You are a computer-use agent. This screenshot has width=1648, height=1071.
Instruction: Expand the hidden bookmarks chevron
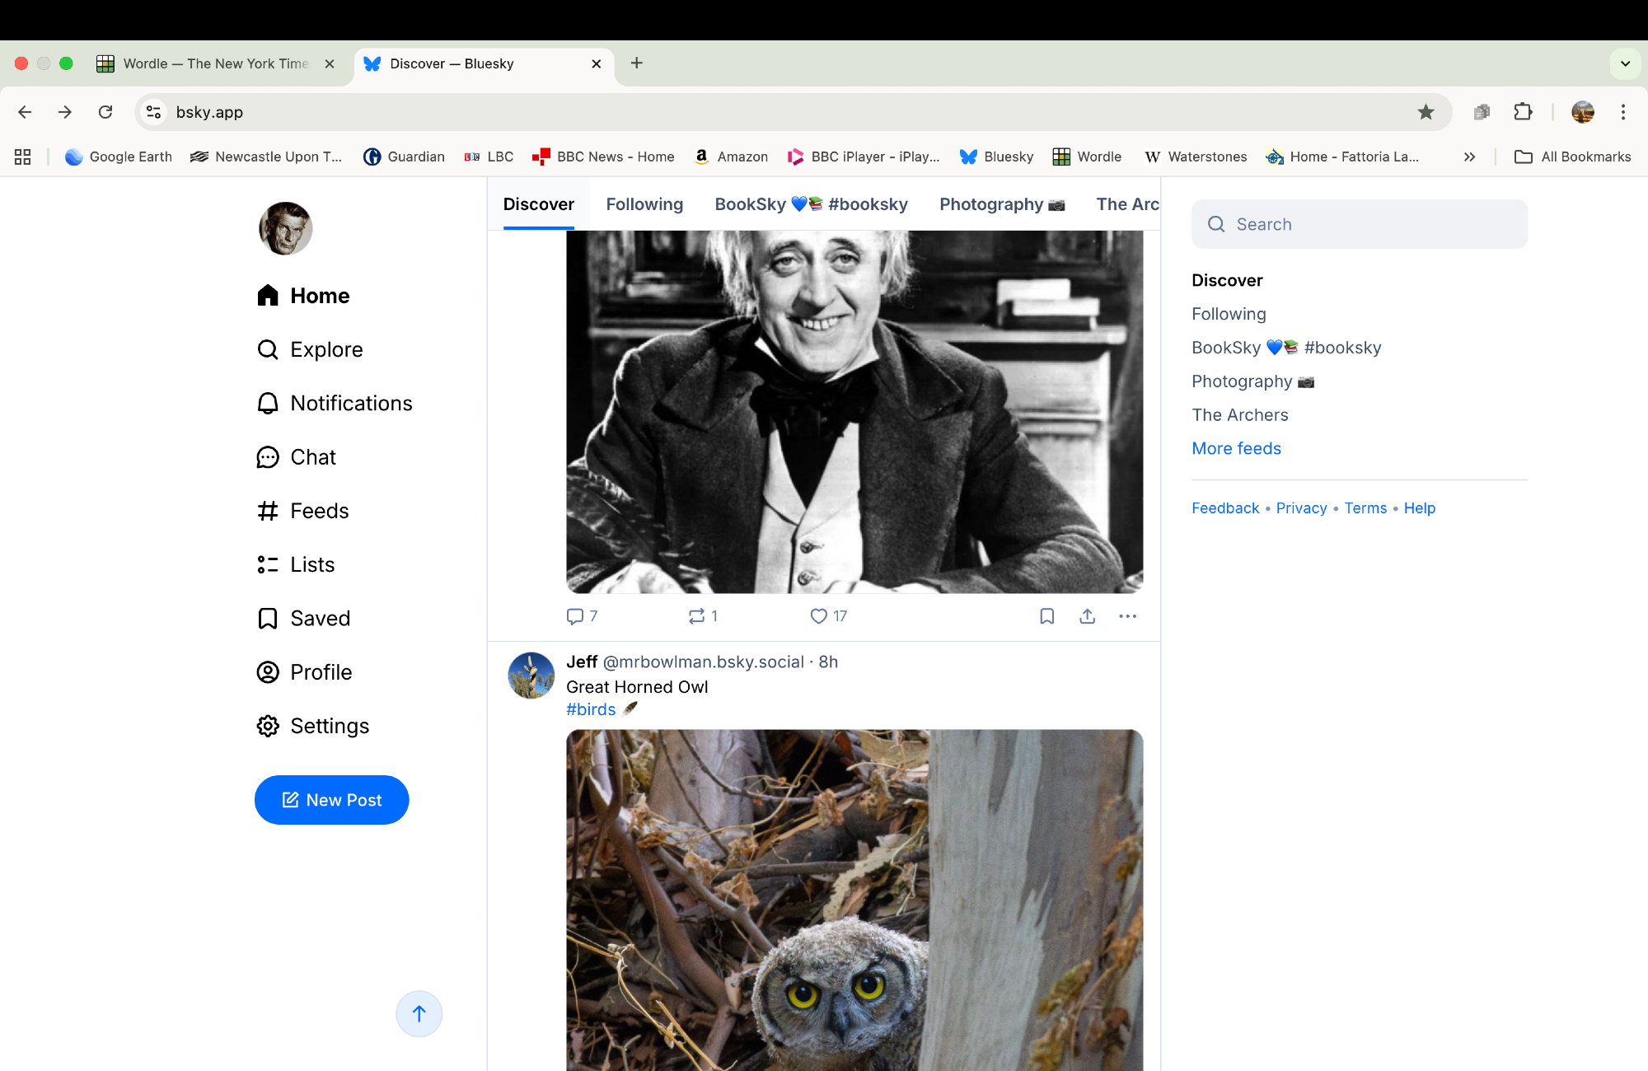point(1469,157)
